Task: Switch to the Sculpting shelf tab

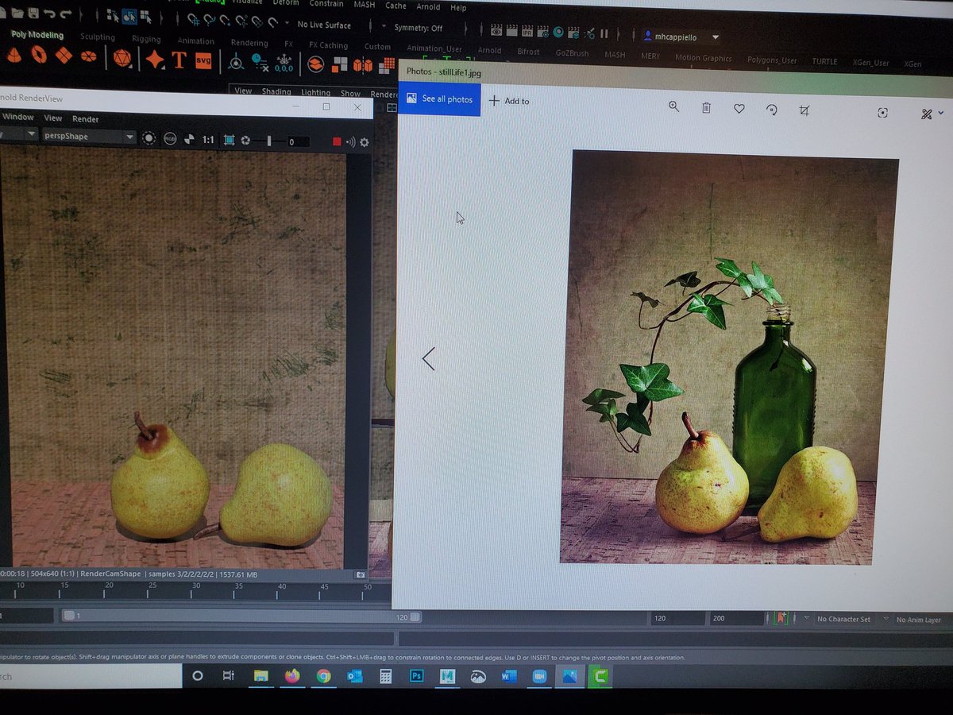Action: [x=98, y=37]
